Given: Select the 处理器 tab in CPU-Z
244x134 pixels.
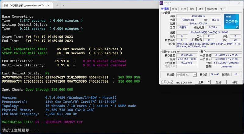Looking at the screenshot, I should [165, 9].
